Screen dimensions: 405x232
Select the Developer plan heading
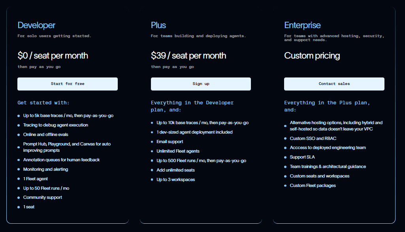click(36, 25)
